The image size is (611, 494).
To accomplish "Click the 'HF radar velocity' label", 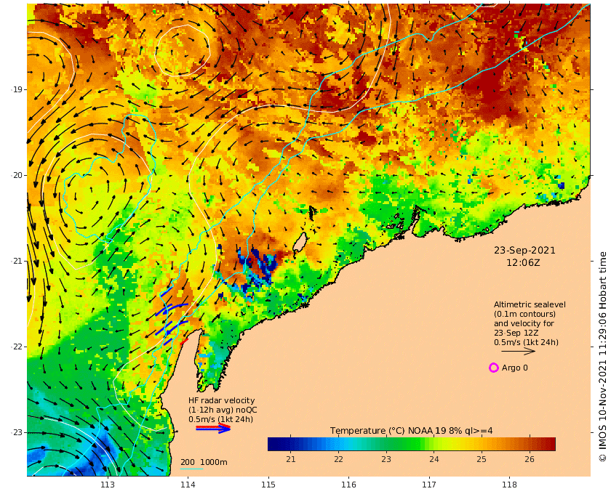I will [221, 400].
